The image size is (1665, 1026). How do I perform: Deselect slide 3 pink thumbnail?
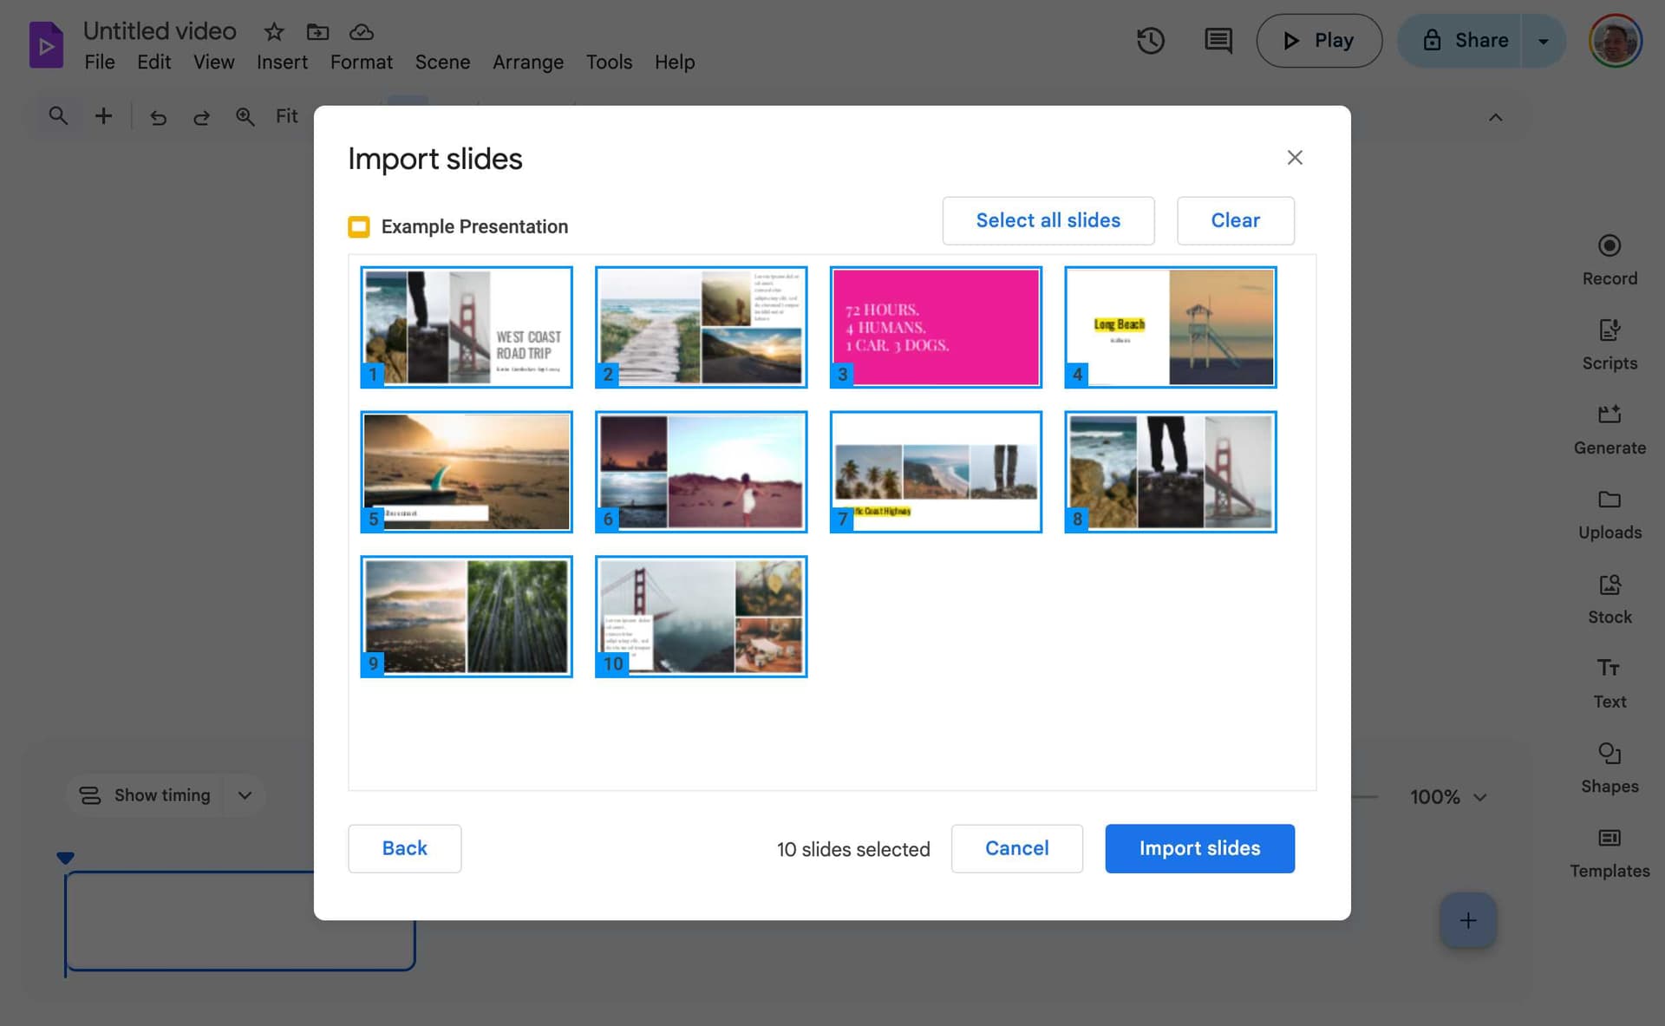[x=935, y=327]
